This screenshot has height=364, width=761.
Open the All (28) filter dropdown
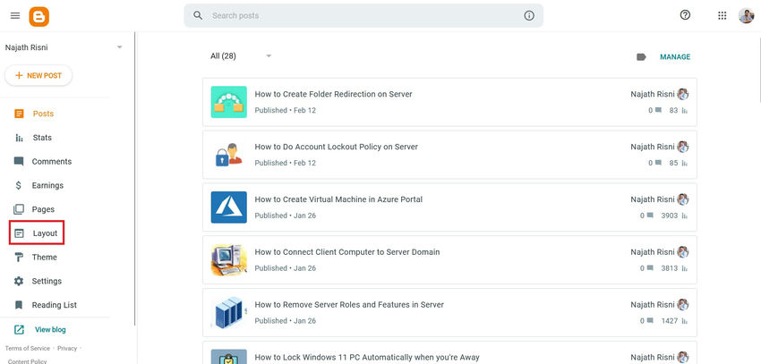coord(268,56)
